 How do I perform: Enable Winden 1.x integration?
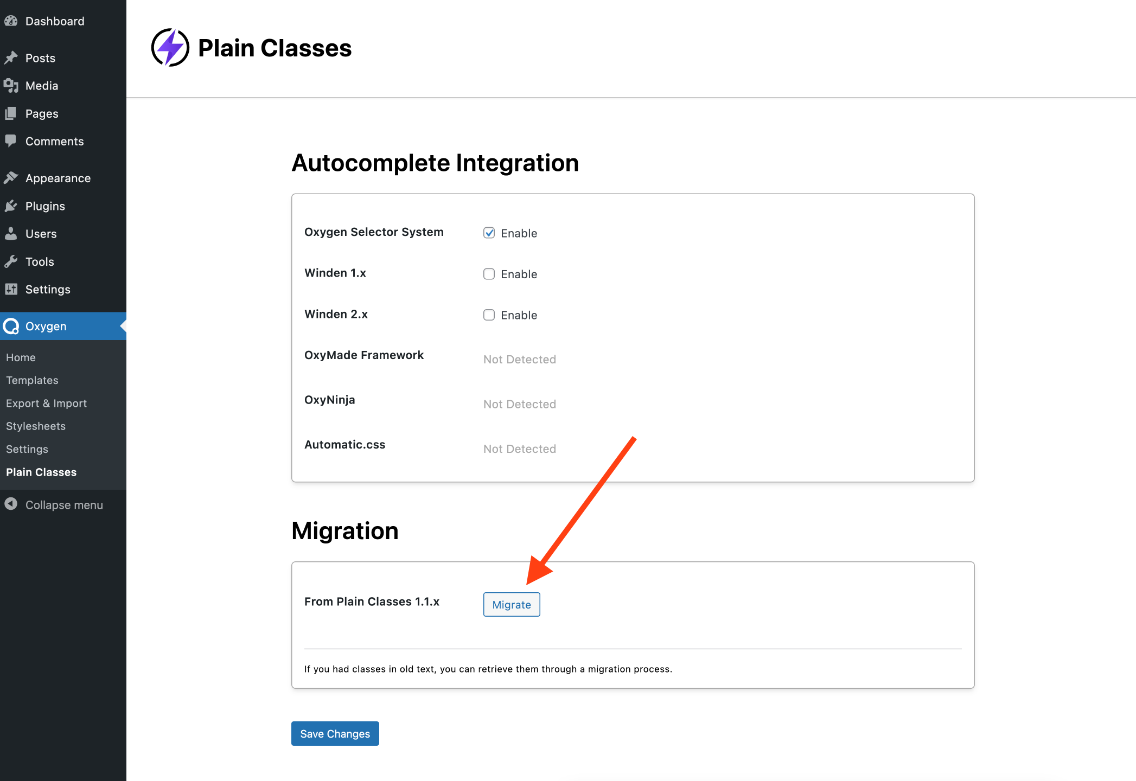click(x=489, y=273)
